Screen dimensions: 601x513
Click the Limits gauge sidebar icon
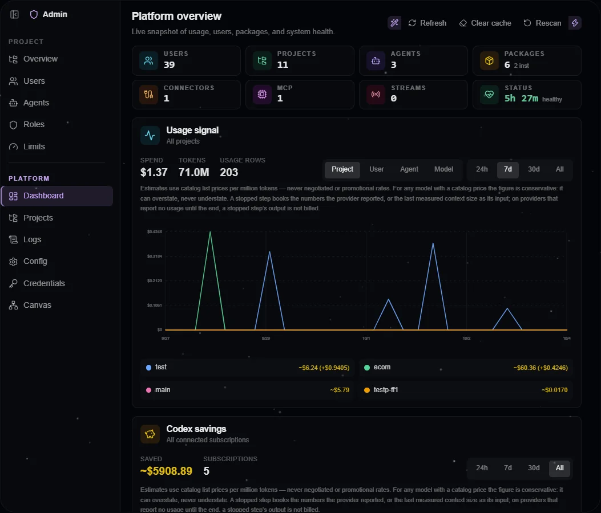coord(14,146)
